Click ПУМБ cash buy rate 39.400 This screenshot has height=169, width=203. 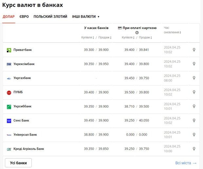(x=89, y=92)
